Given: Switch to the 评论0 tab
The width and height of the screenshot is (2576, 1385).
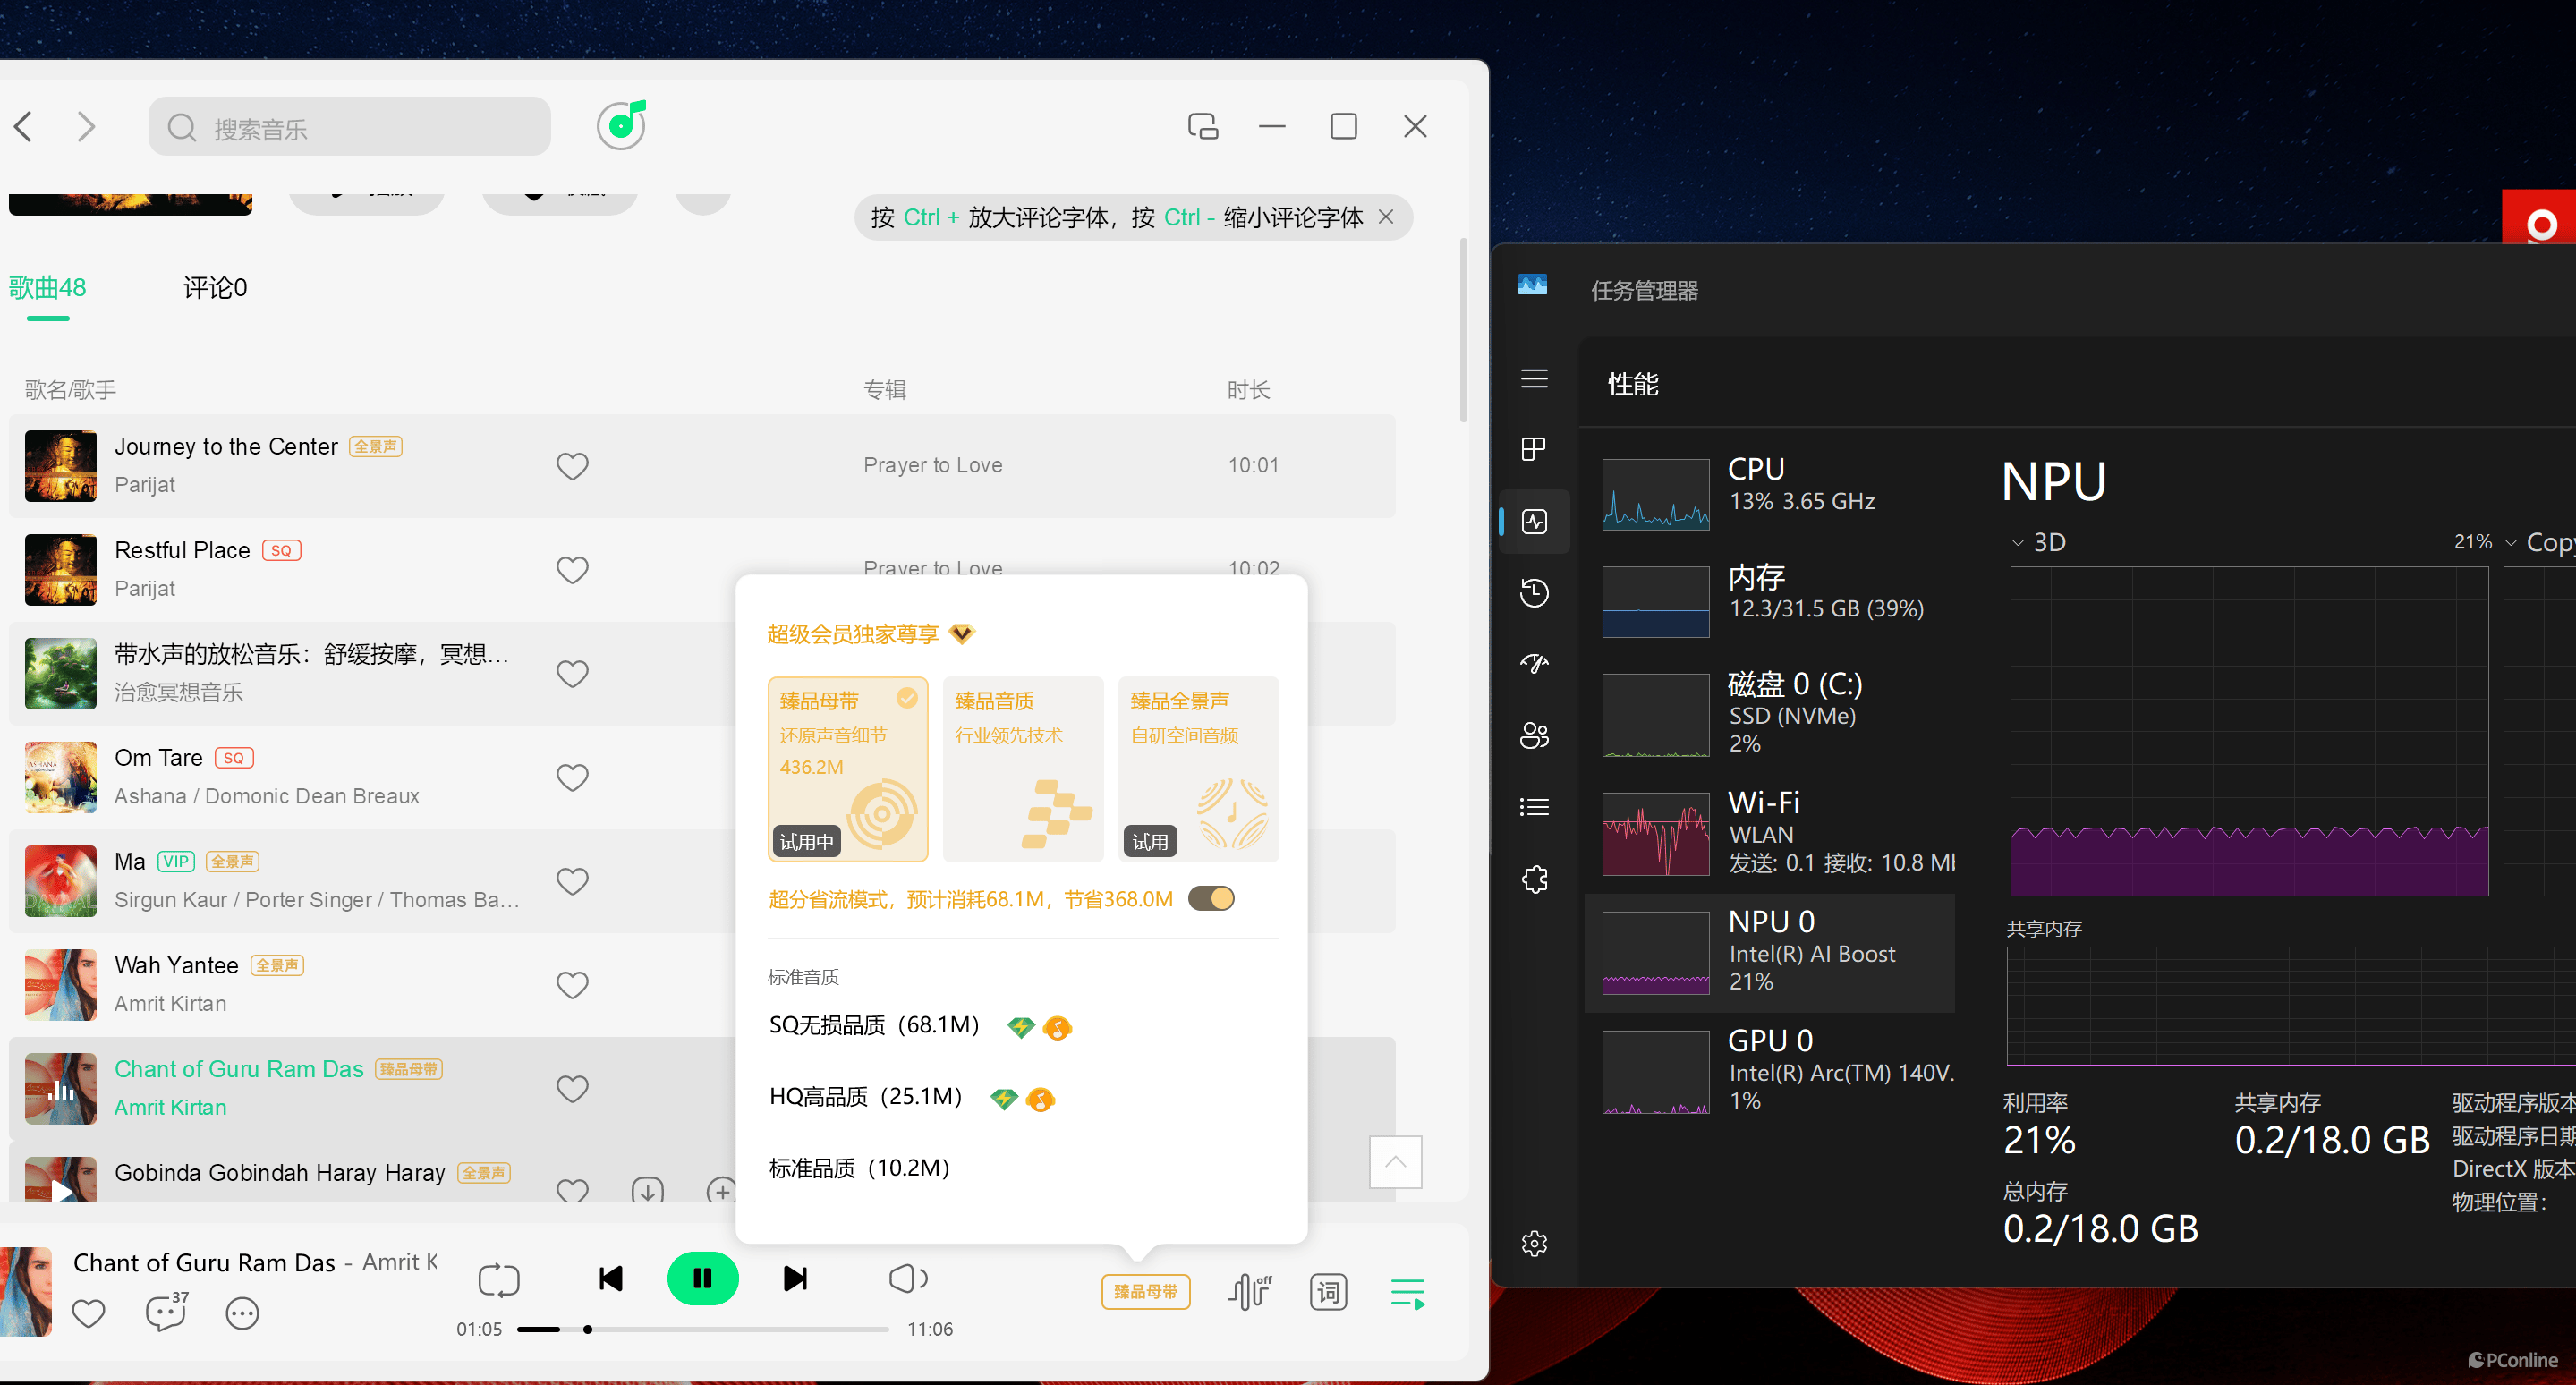Looking at the screenshot, I should 214,288.
